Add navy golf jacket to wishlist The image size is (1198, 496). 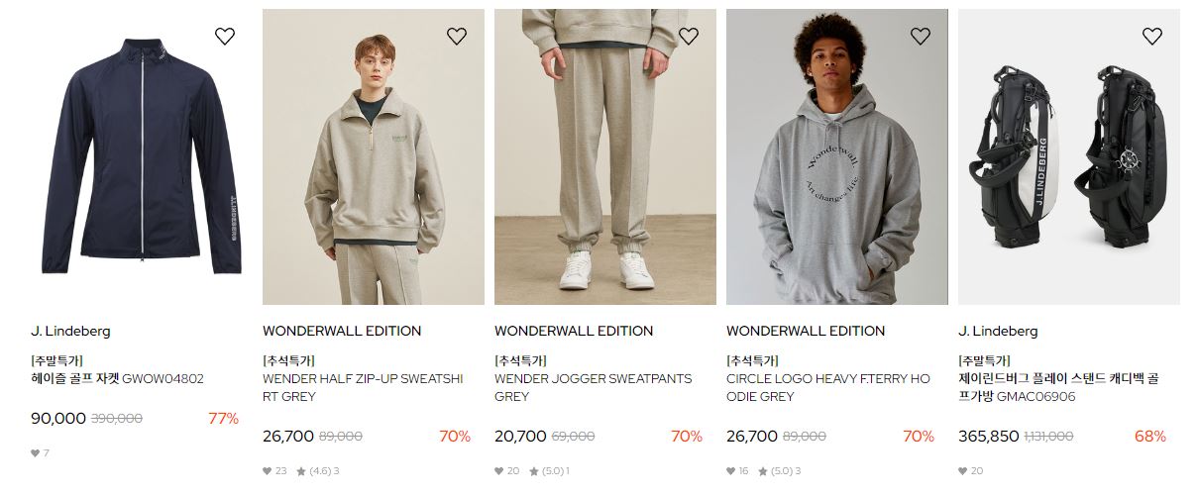(x=225, y=37)
